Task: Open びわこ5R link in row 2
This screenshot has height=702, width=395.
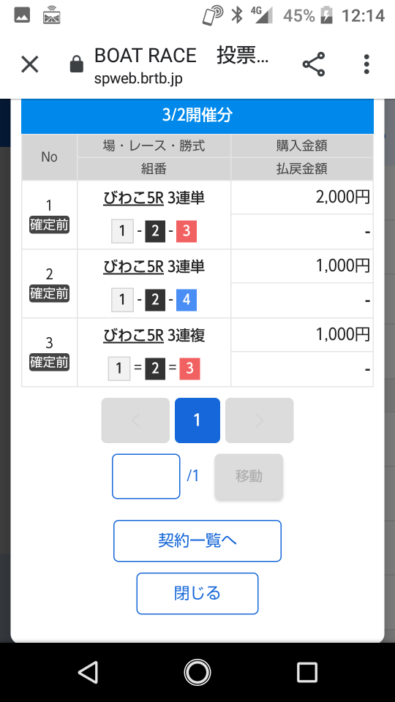Action: [133, 267]
